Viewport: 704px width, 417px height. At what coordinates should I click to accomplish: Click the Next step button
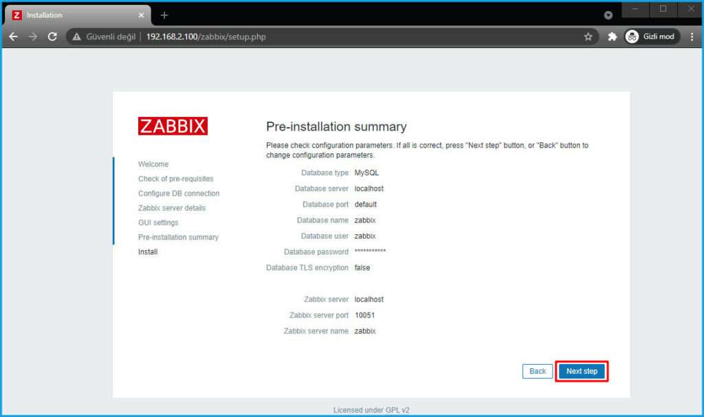point(582,371)
